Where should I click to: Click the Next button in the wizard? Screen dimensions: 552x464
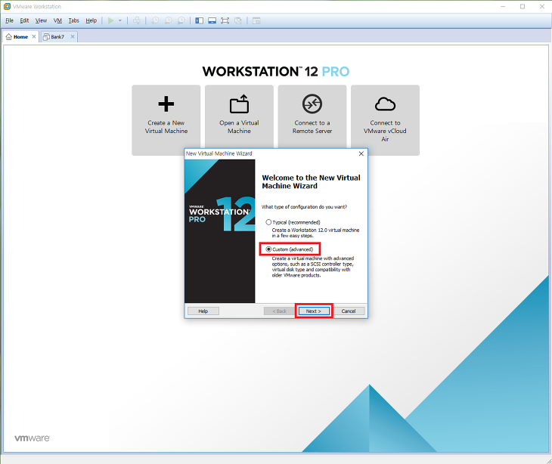pyautogui.click(x=314, y=311)
